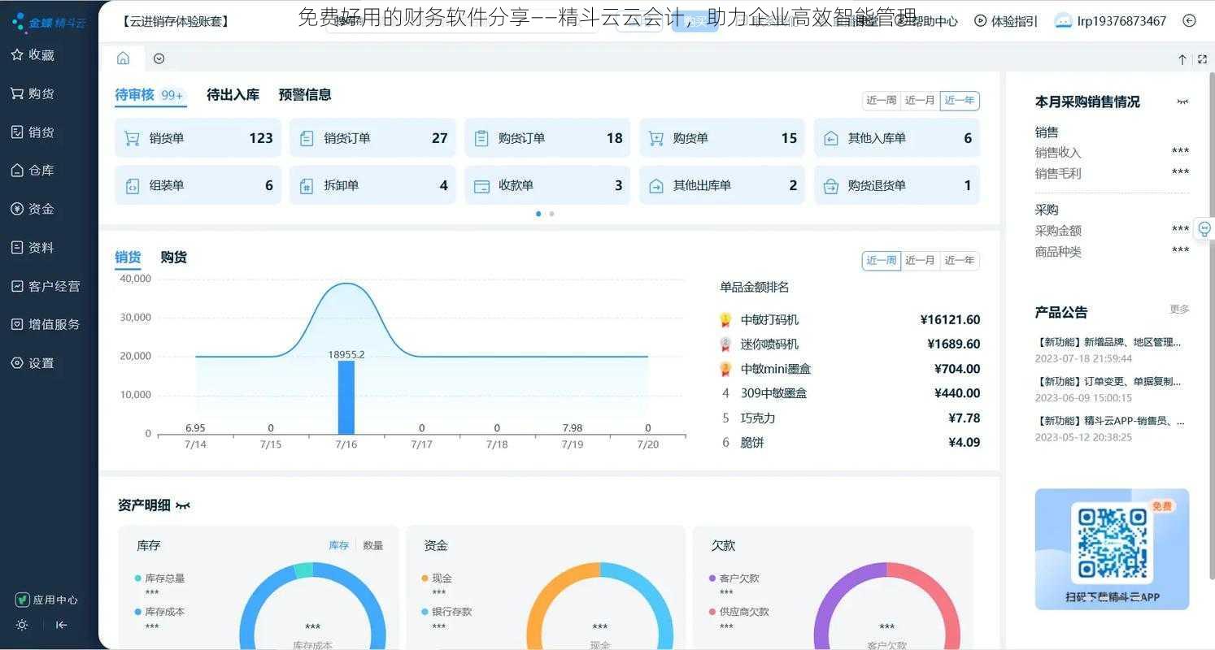Switch to the 预警信息 tab

point(305,95)
